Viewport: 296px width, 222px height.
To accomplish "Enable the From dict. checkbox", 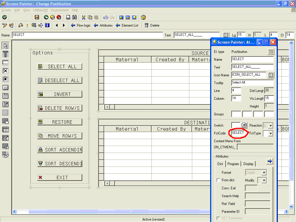I will (x=218, y=180).
